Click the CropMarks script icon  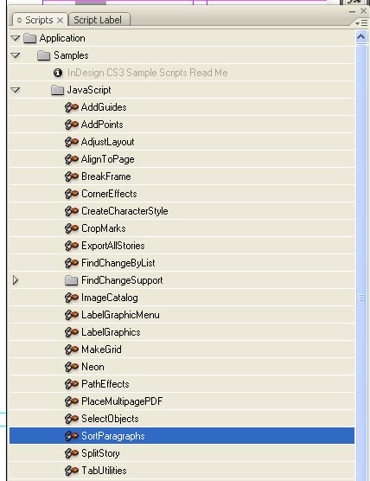click(72, 228)
